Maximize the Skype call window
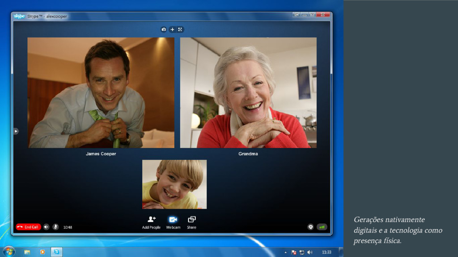This screenshot has width=458, height=257. point(312,15)
